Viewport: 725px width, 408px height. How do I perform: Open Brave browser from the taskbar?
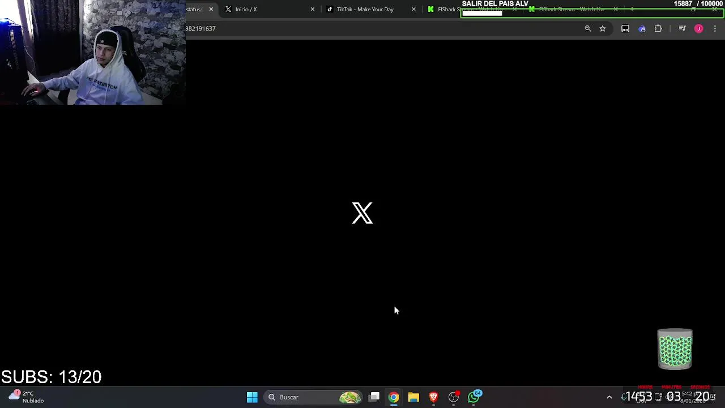433,397
